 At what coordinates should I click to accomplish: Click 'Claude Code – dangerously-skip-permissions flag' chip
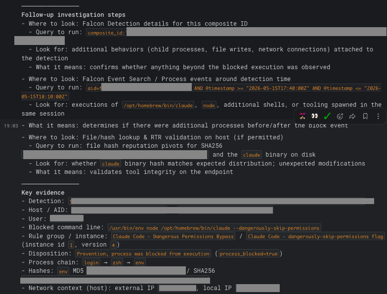[315, 236]
